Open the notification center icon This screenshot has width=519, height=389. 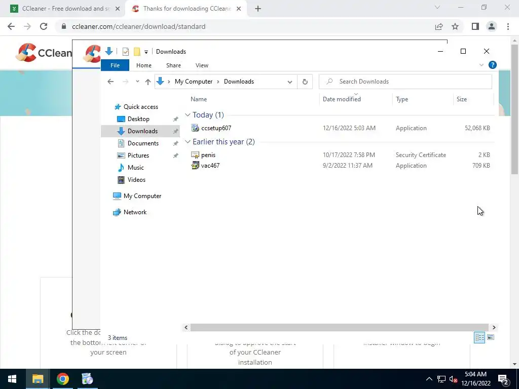[x=503, y=379]
